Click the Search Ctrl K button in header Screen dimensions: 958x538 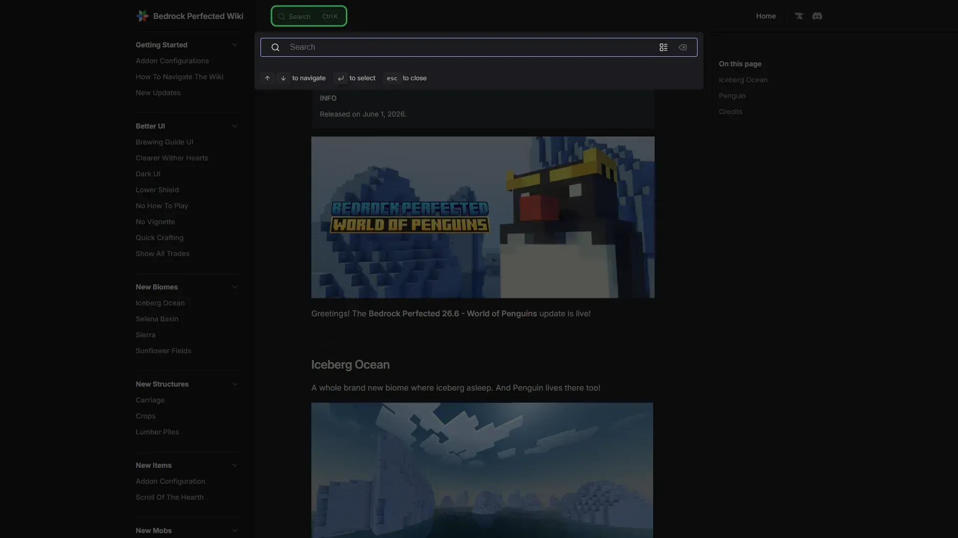click(309, 16)
